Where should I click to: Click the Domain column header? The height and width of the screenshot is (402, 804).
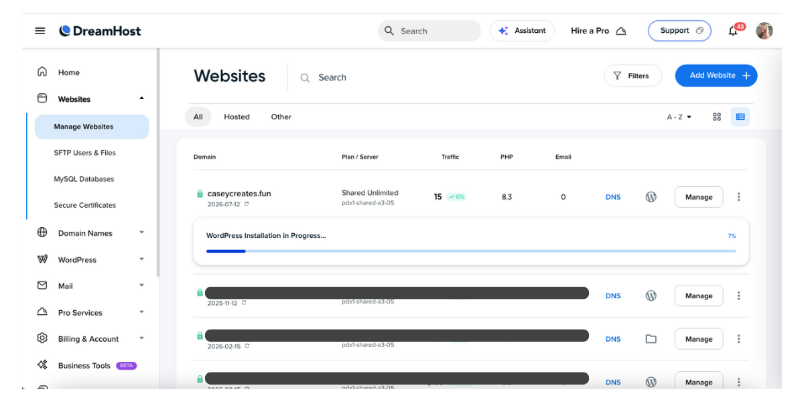coord(205,157)
